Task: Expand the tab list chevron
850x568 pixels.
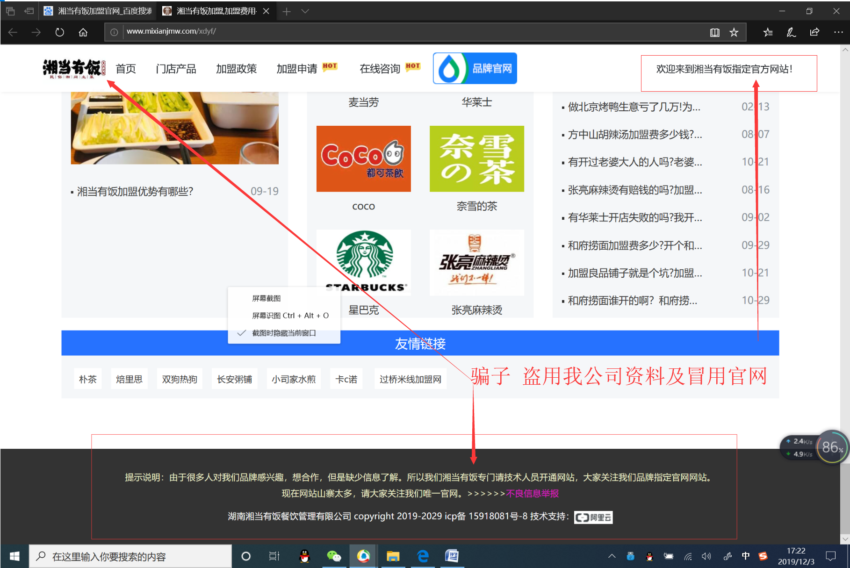Action: pos(305,11)
